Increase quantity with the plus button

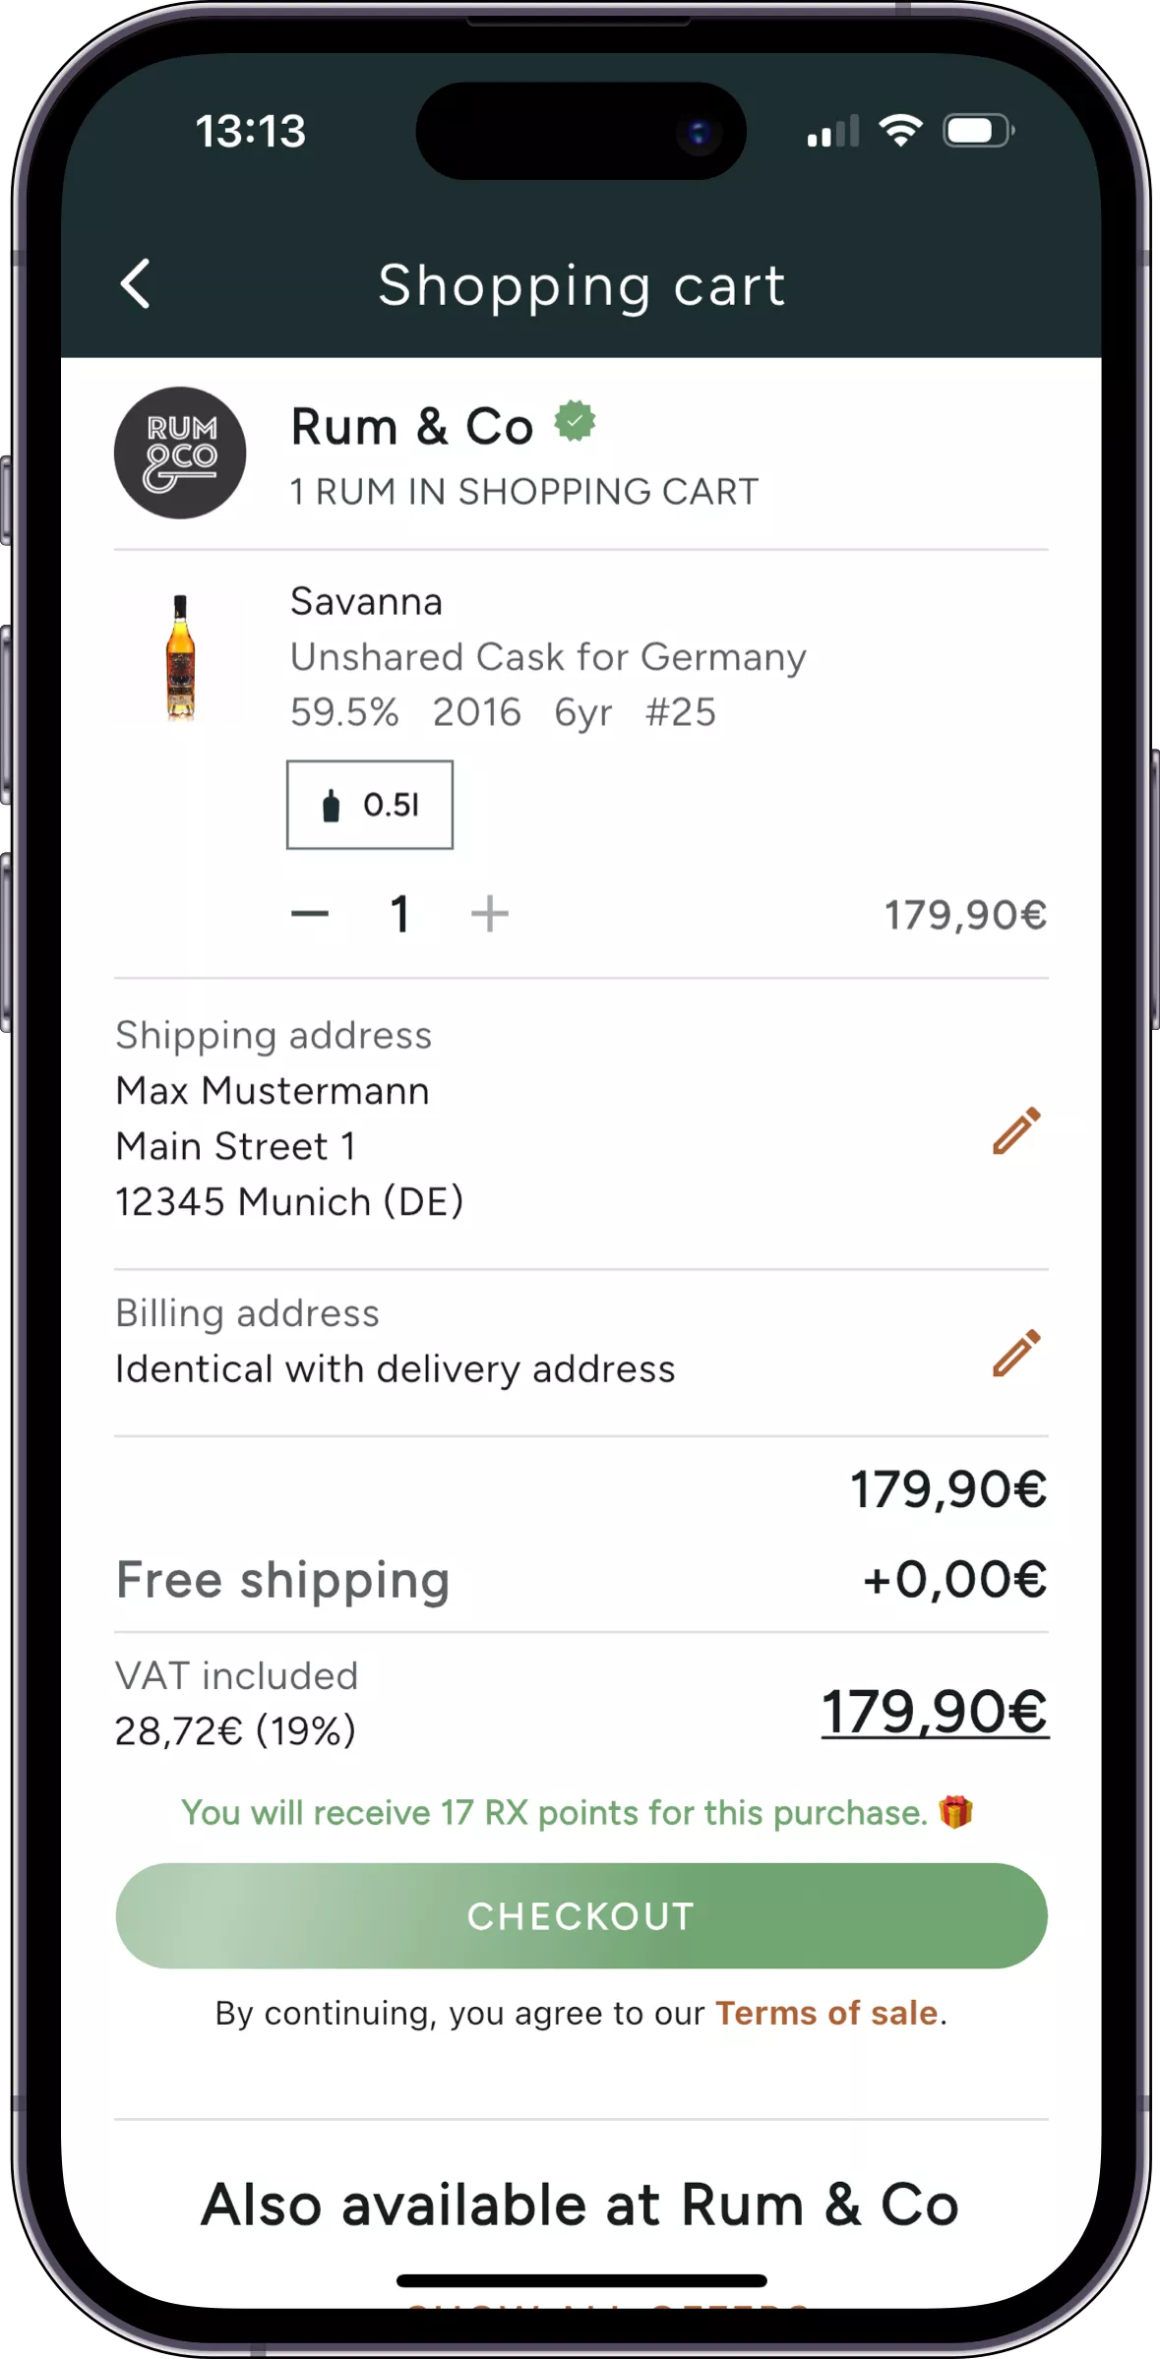coord(489,914)
